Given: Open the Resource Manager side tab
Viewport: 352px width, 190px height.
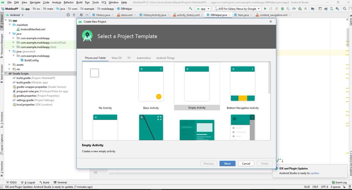Looking at the screenshot, I should coord(2,45).
